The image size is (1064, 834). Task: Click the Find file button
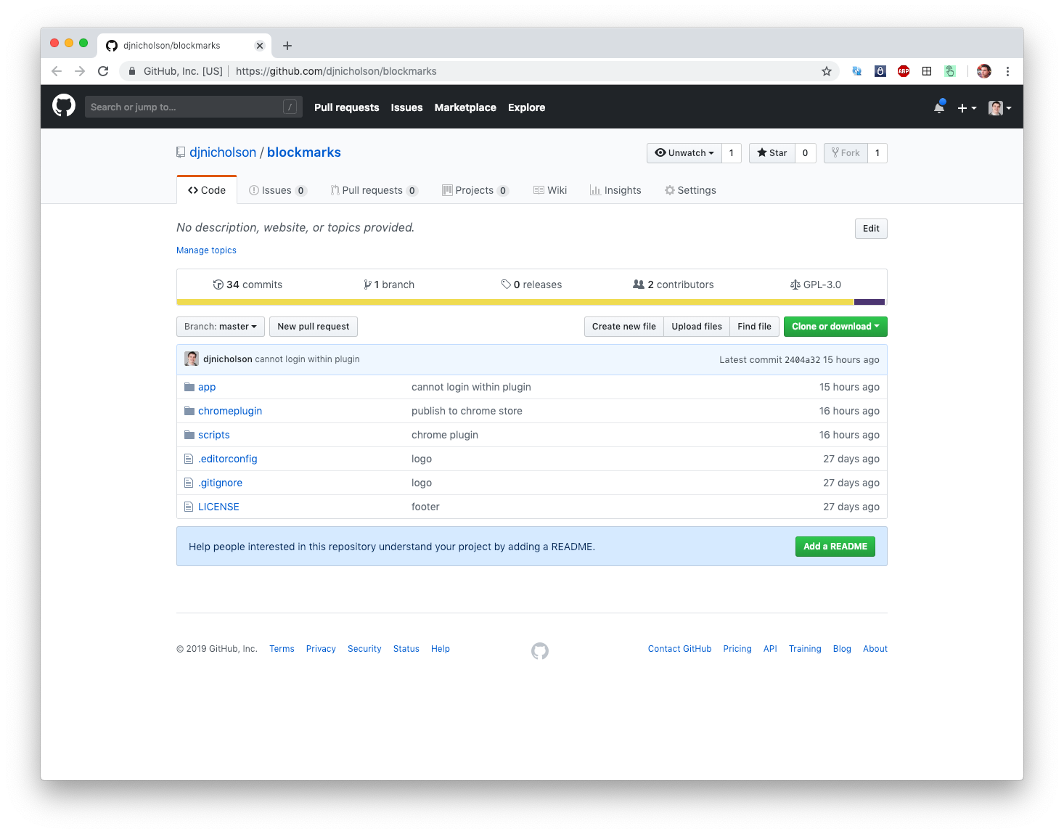[755, 327]
